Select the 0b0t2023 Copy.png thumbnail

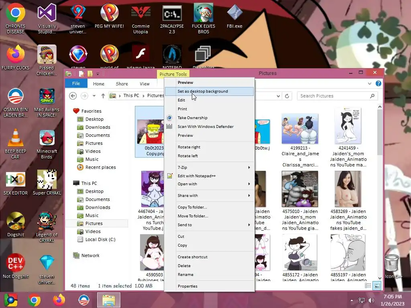point(150,132)
